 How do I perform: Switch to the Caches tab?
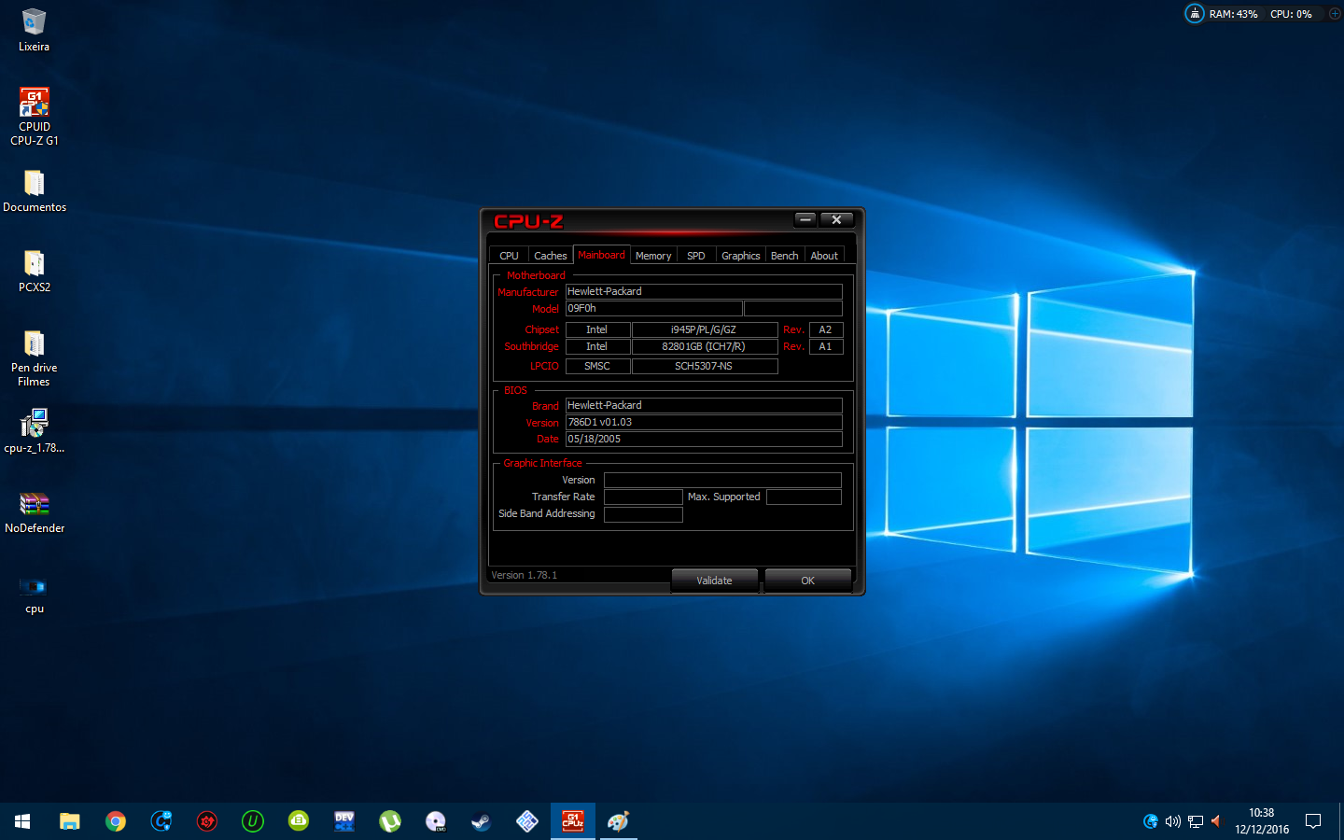pyautogui.click(x=550, y=256)
